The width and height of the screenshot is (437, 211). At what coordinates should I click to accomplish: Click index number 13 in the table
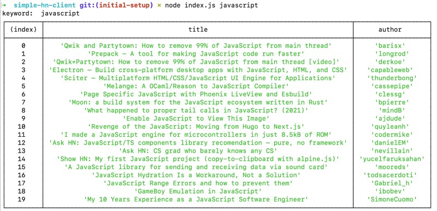pos(21,150)
